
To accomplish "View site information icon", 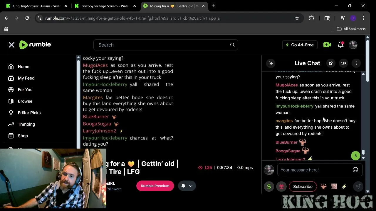I will click(x=40, y=18).
